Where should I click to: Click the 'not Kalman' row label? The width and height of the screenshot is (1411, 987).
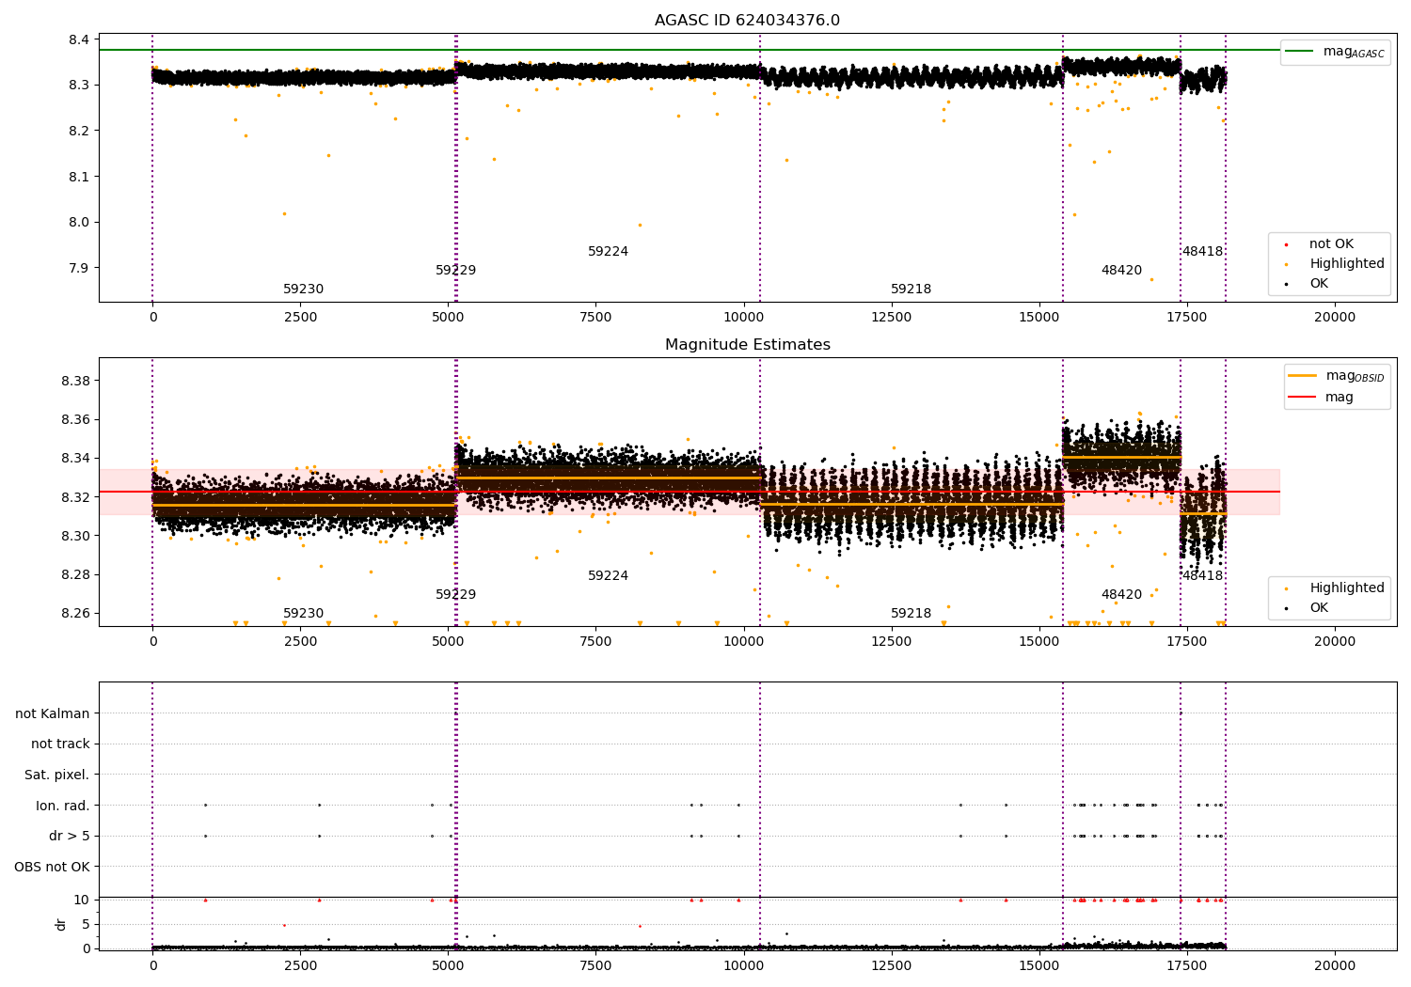point(53,714)
